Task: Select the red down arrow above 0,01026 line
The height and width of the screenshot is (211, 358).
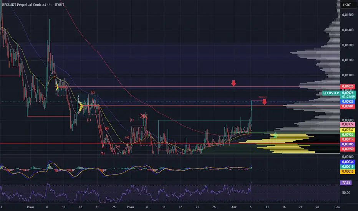Action: click(x=233, y=83)
